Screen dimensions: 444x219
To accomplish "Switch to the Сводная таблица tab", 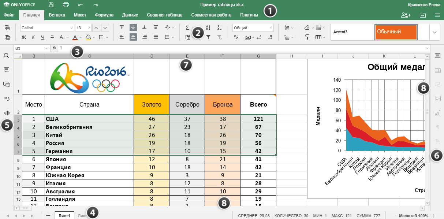I will pyautogui.click(x=165, y=15).
